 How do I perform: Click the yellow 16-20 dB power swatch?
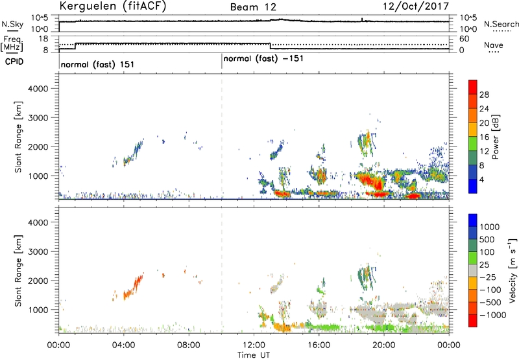point(473,129)
